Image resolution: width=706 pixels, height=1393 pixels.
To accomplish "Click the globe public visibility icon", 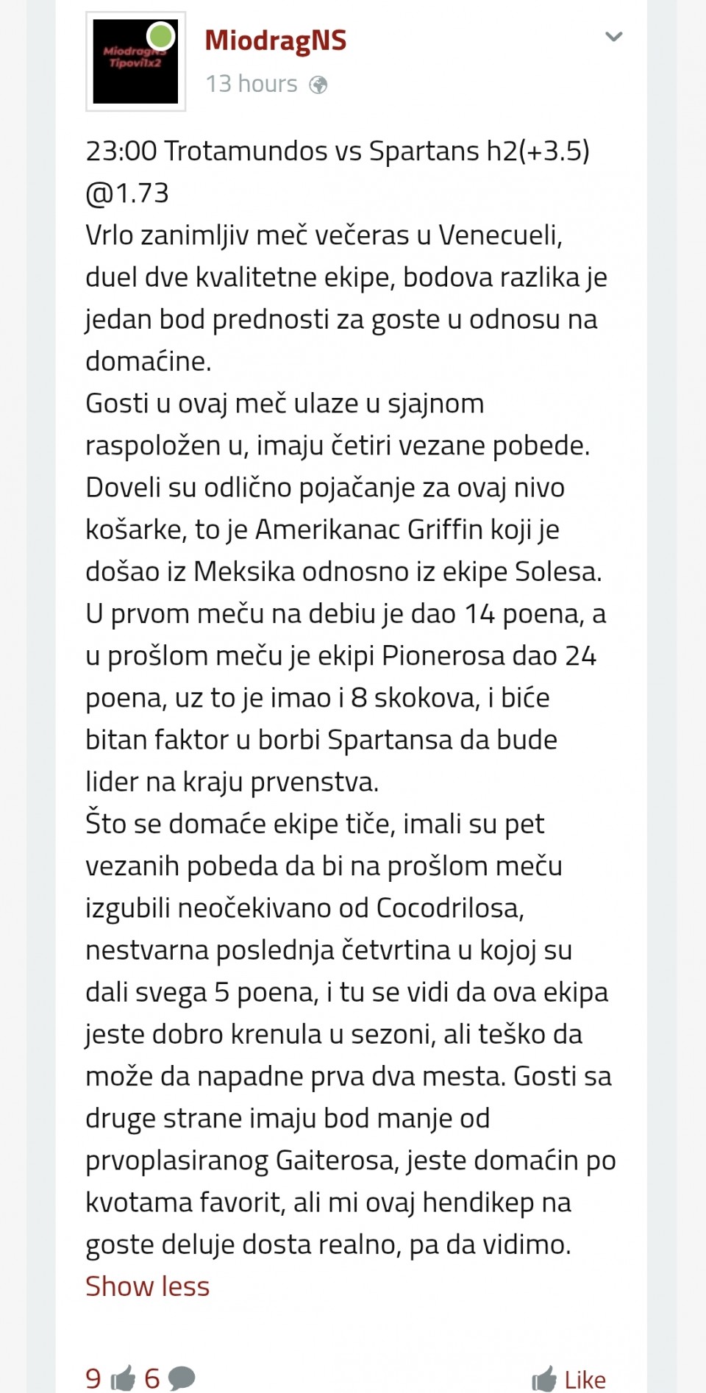I will (318, 85).
